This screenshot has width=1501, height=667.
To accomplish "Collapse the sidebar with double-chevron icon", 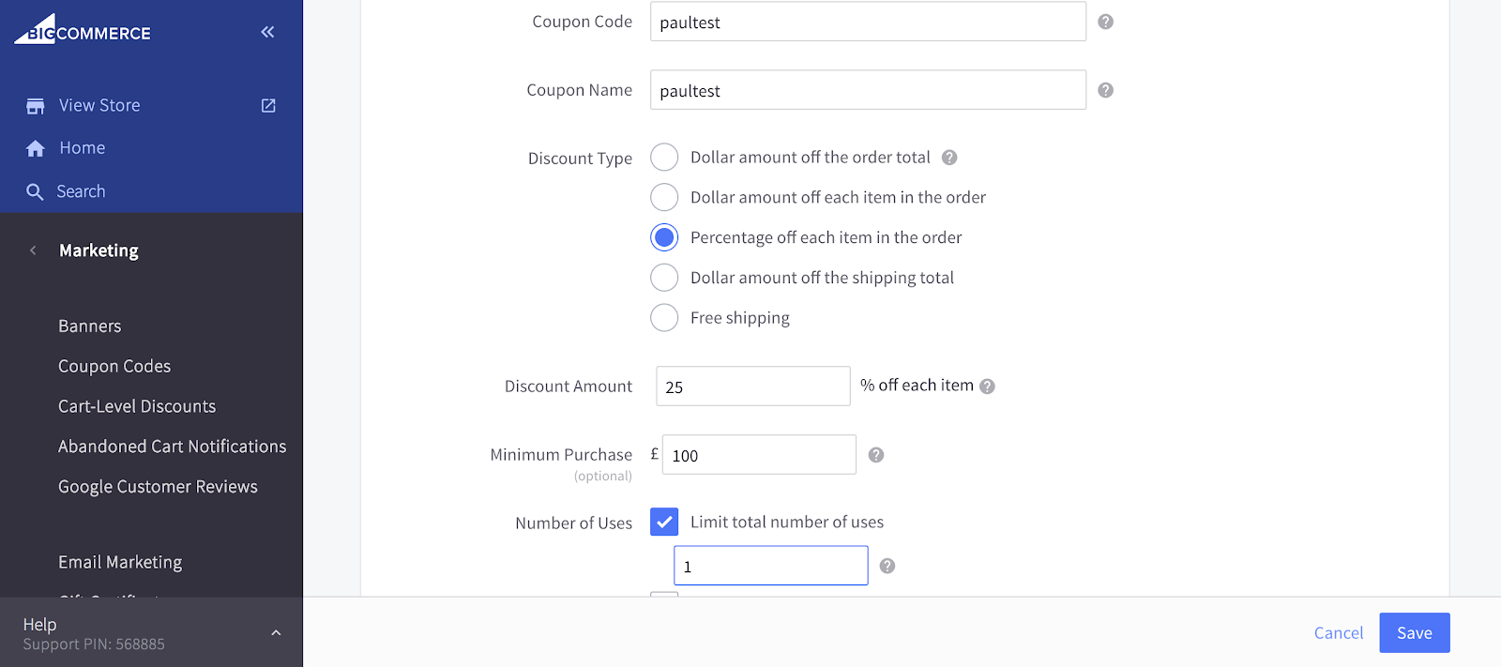I will 267,32.
